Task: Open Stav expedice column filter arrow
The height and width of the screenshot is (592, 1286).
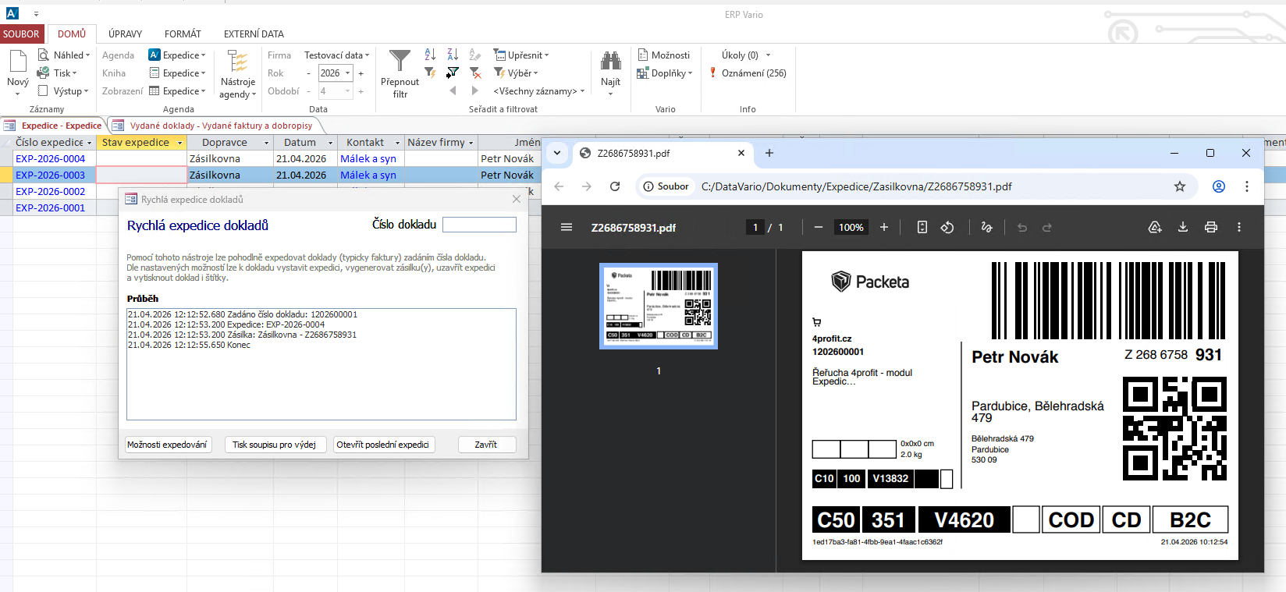Action: click(179, 143)
